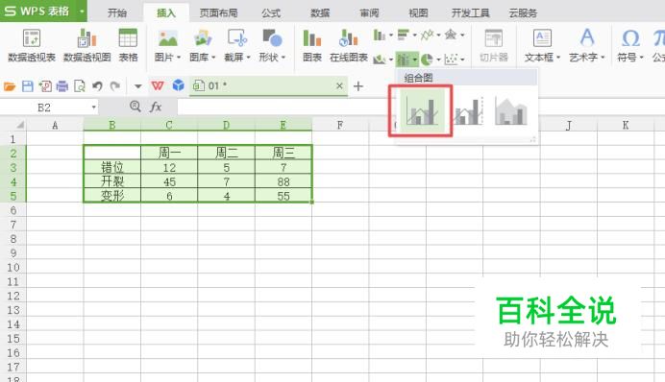Choose clustered column-line combo chart

[422, 111]
